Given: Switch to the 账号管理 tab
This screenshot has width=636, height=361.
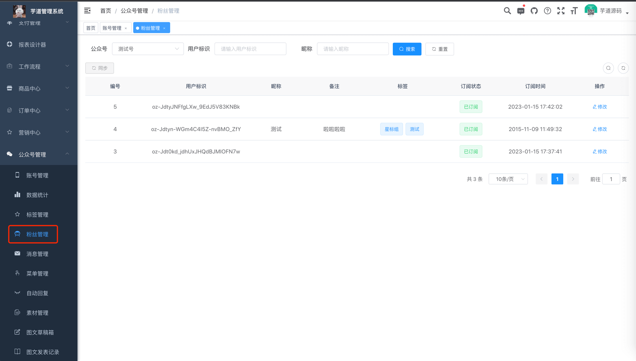Looking at the screenshot, I should 113,27.
